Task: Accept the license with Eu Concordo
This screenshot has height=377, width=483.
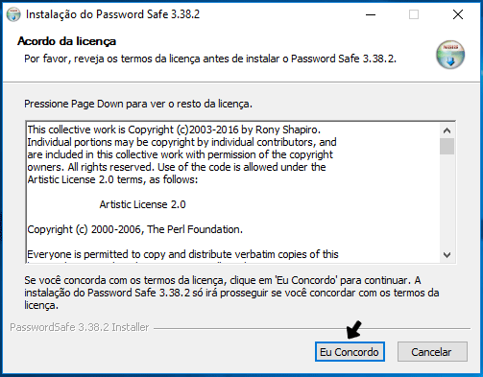Action: [x=350, y=352]
